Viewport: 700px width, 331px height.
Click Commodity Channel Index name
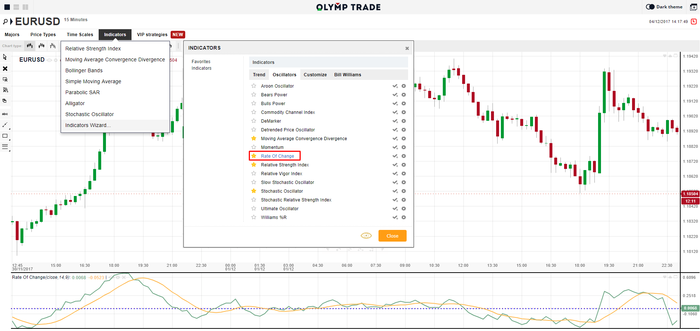[288, 112]
